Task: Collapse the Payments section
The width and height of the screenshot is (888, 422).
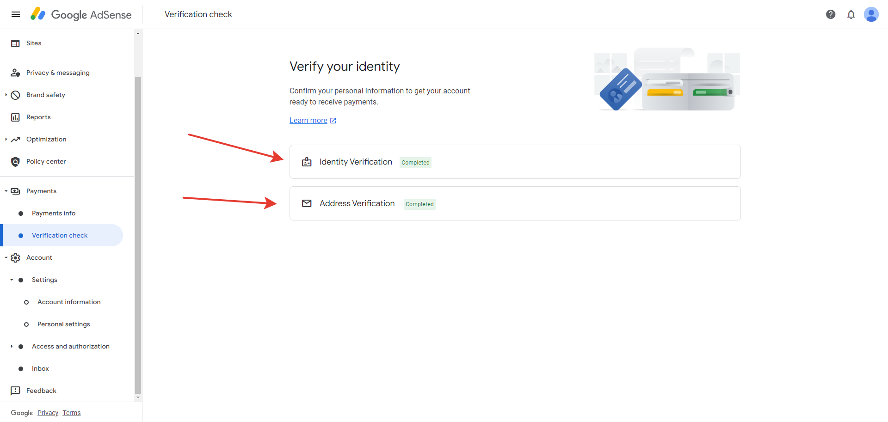Action: pyautogui.click(x=6, y=191)
